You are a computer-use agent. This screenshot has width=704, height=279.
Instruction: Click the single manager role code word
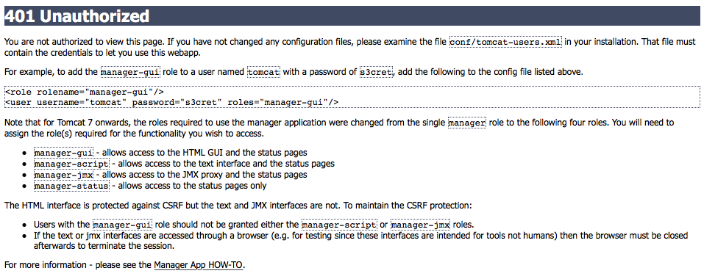coord(467,123)
